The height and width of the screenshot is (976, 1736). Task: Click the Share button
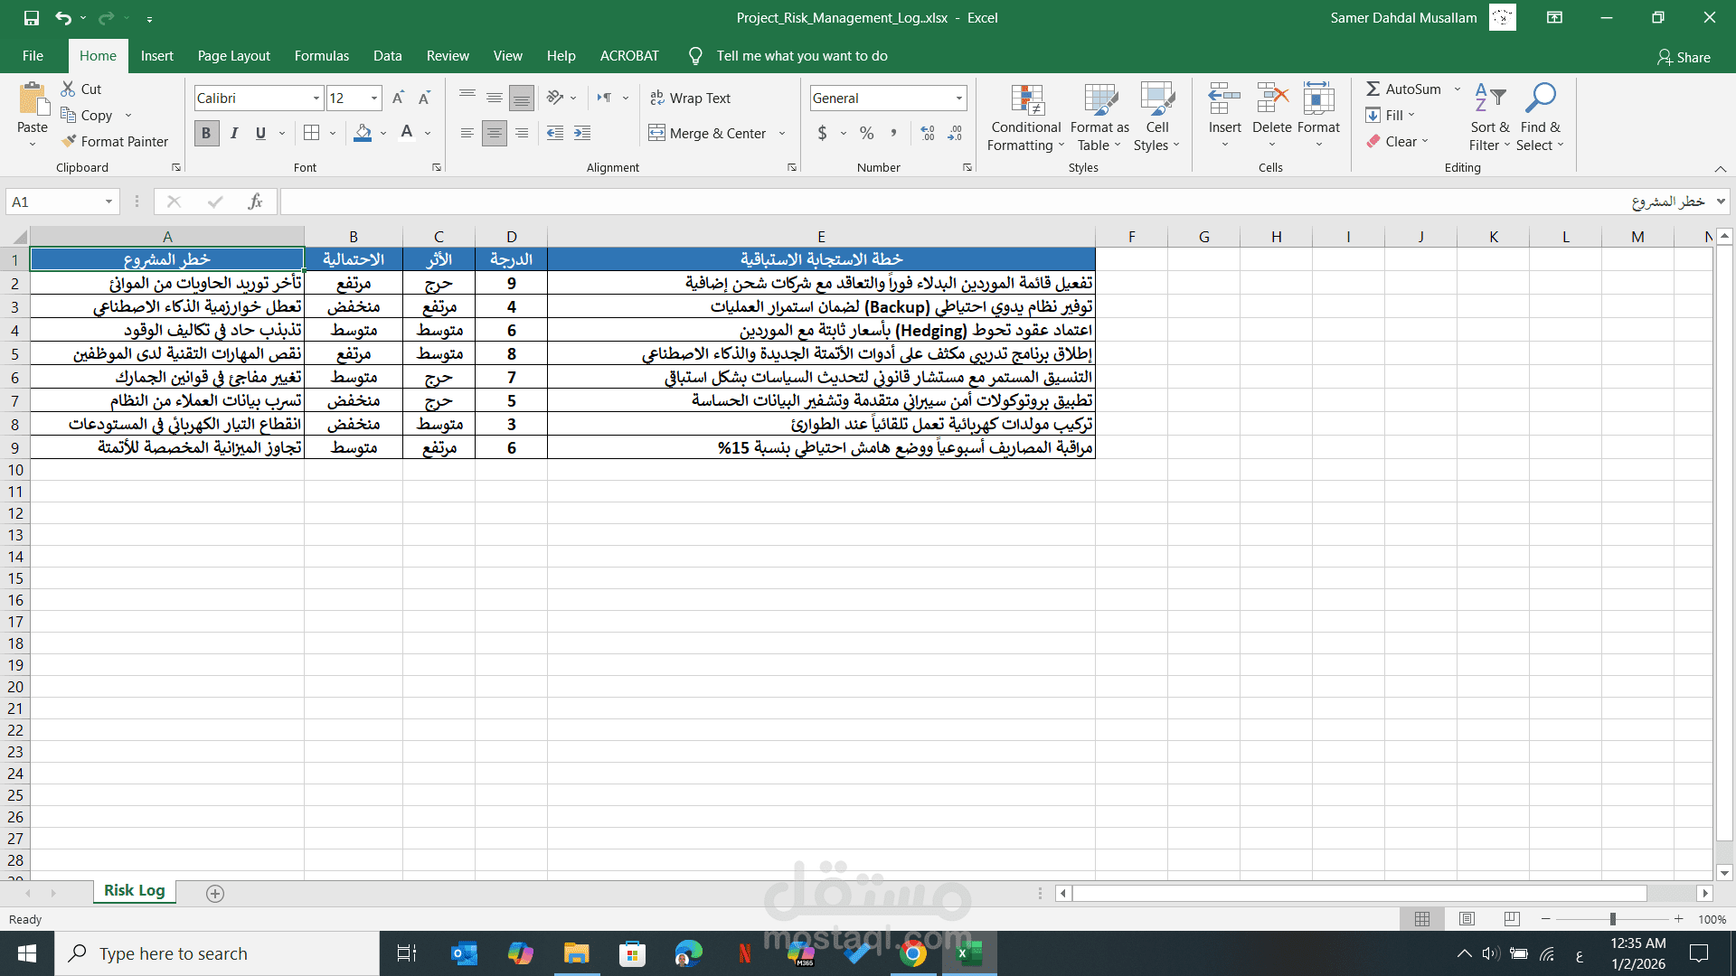pos(1684,57)
